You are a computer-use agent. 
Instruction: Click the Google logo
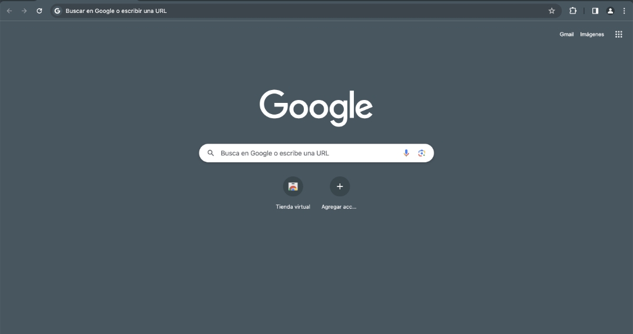(x=316, y=108)
